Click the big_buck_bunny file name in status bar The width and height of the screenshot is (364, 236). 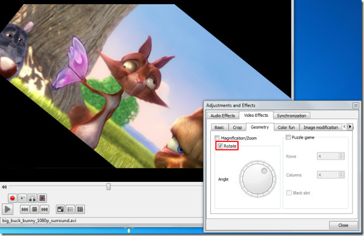coord(39,220)
